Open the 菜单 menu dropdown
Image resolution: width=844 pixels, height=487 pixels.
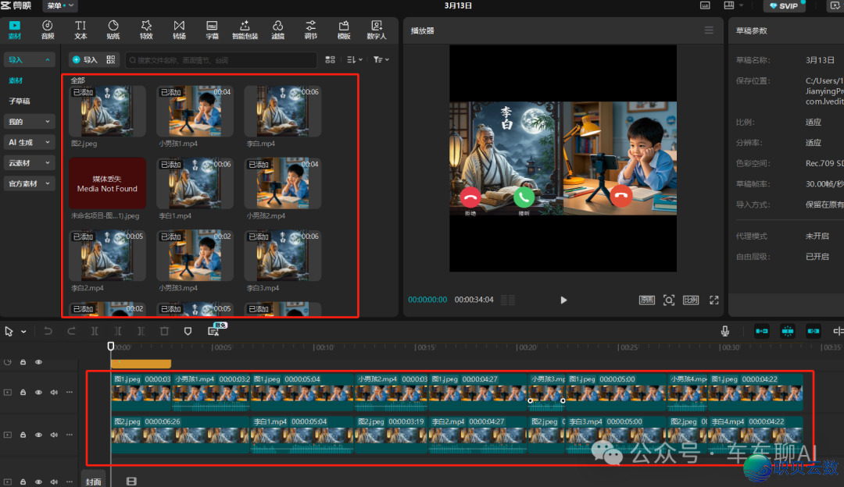(59, 5)
